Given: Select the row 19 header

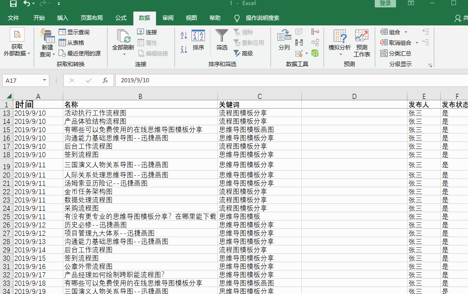Looking at the screenshot, I should click(6, 165).
